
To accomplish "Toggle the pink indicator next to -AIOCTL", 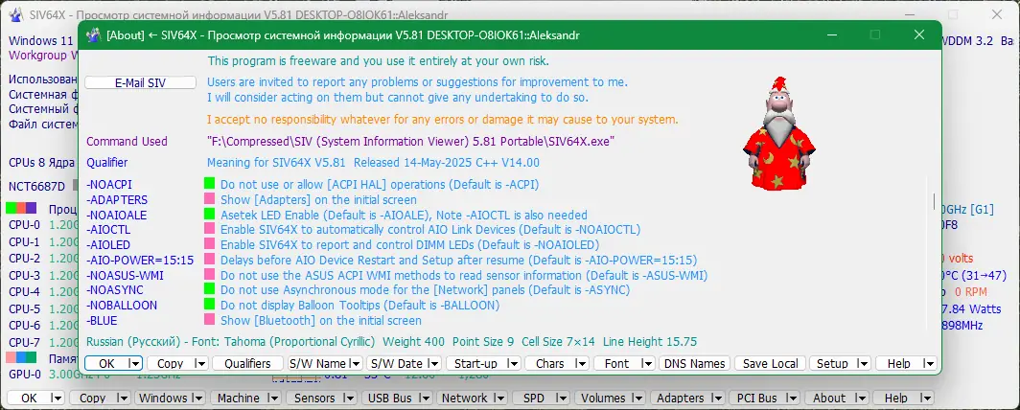I will click(209, 229).
